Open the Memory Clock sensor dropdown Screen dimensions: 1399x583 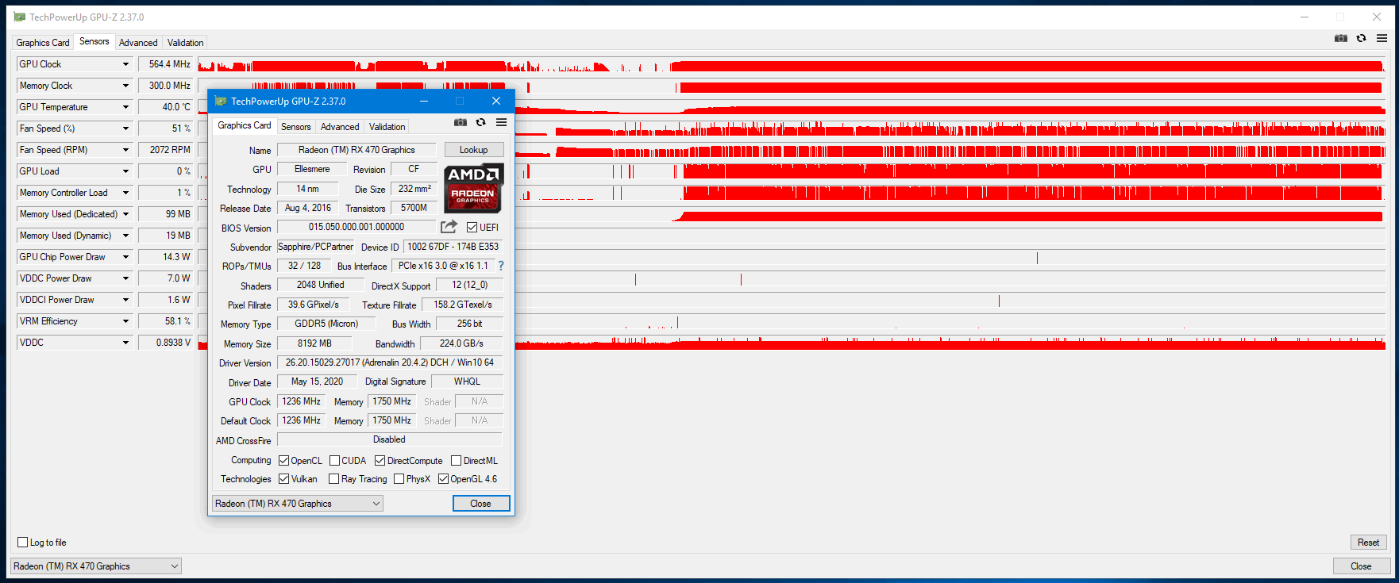[x=125, y=86]
